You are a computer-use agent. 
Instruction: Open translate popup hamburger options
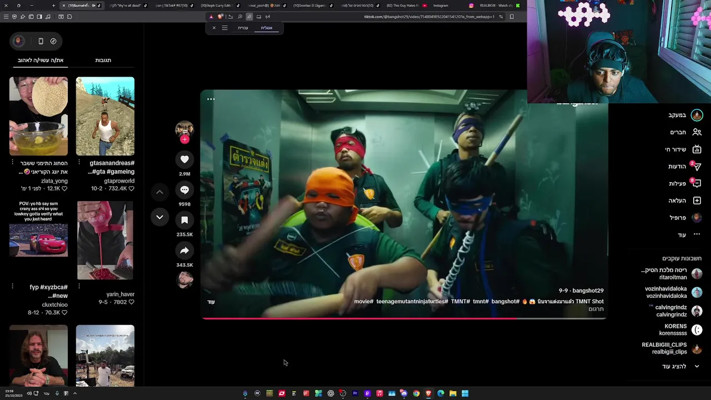point(224,28)
